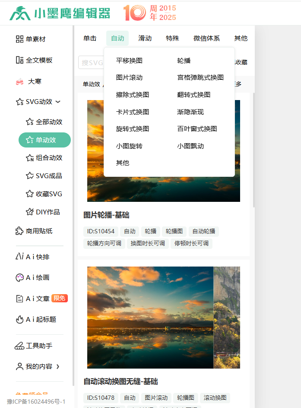Click the content list vertical scrollbar
The image size is (301, 408).
[x=254, y=150]
